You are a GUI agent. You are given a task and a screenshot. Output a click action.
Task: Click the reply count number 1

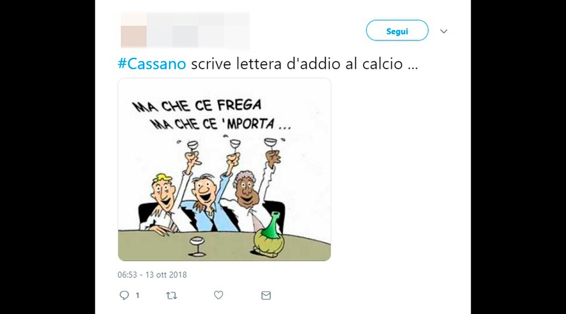(x=138, y=295)
